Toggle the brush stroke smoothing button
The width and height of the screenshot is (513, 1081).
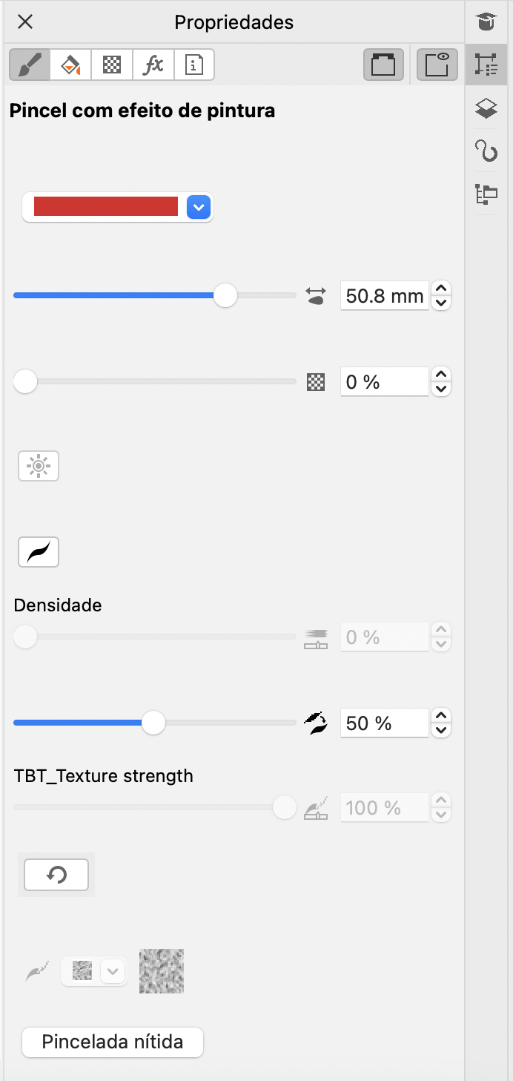pos(39,552)
